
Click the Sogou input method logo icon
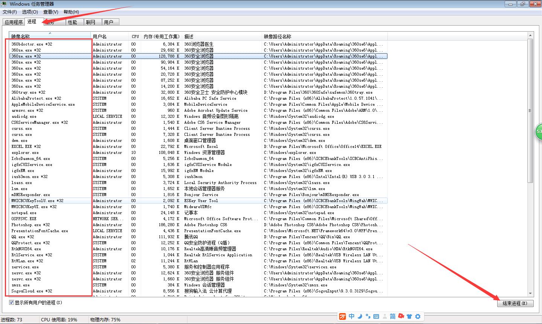point(343,316)
